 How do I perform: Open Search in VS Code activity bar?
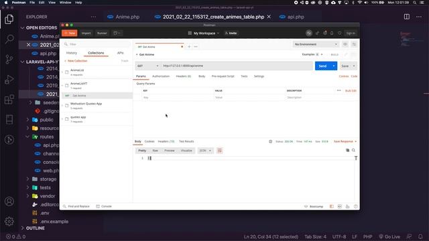click(9, 39)
